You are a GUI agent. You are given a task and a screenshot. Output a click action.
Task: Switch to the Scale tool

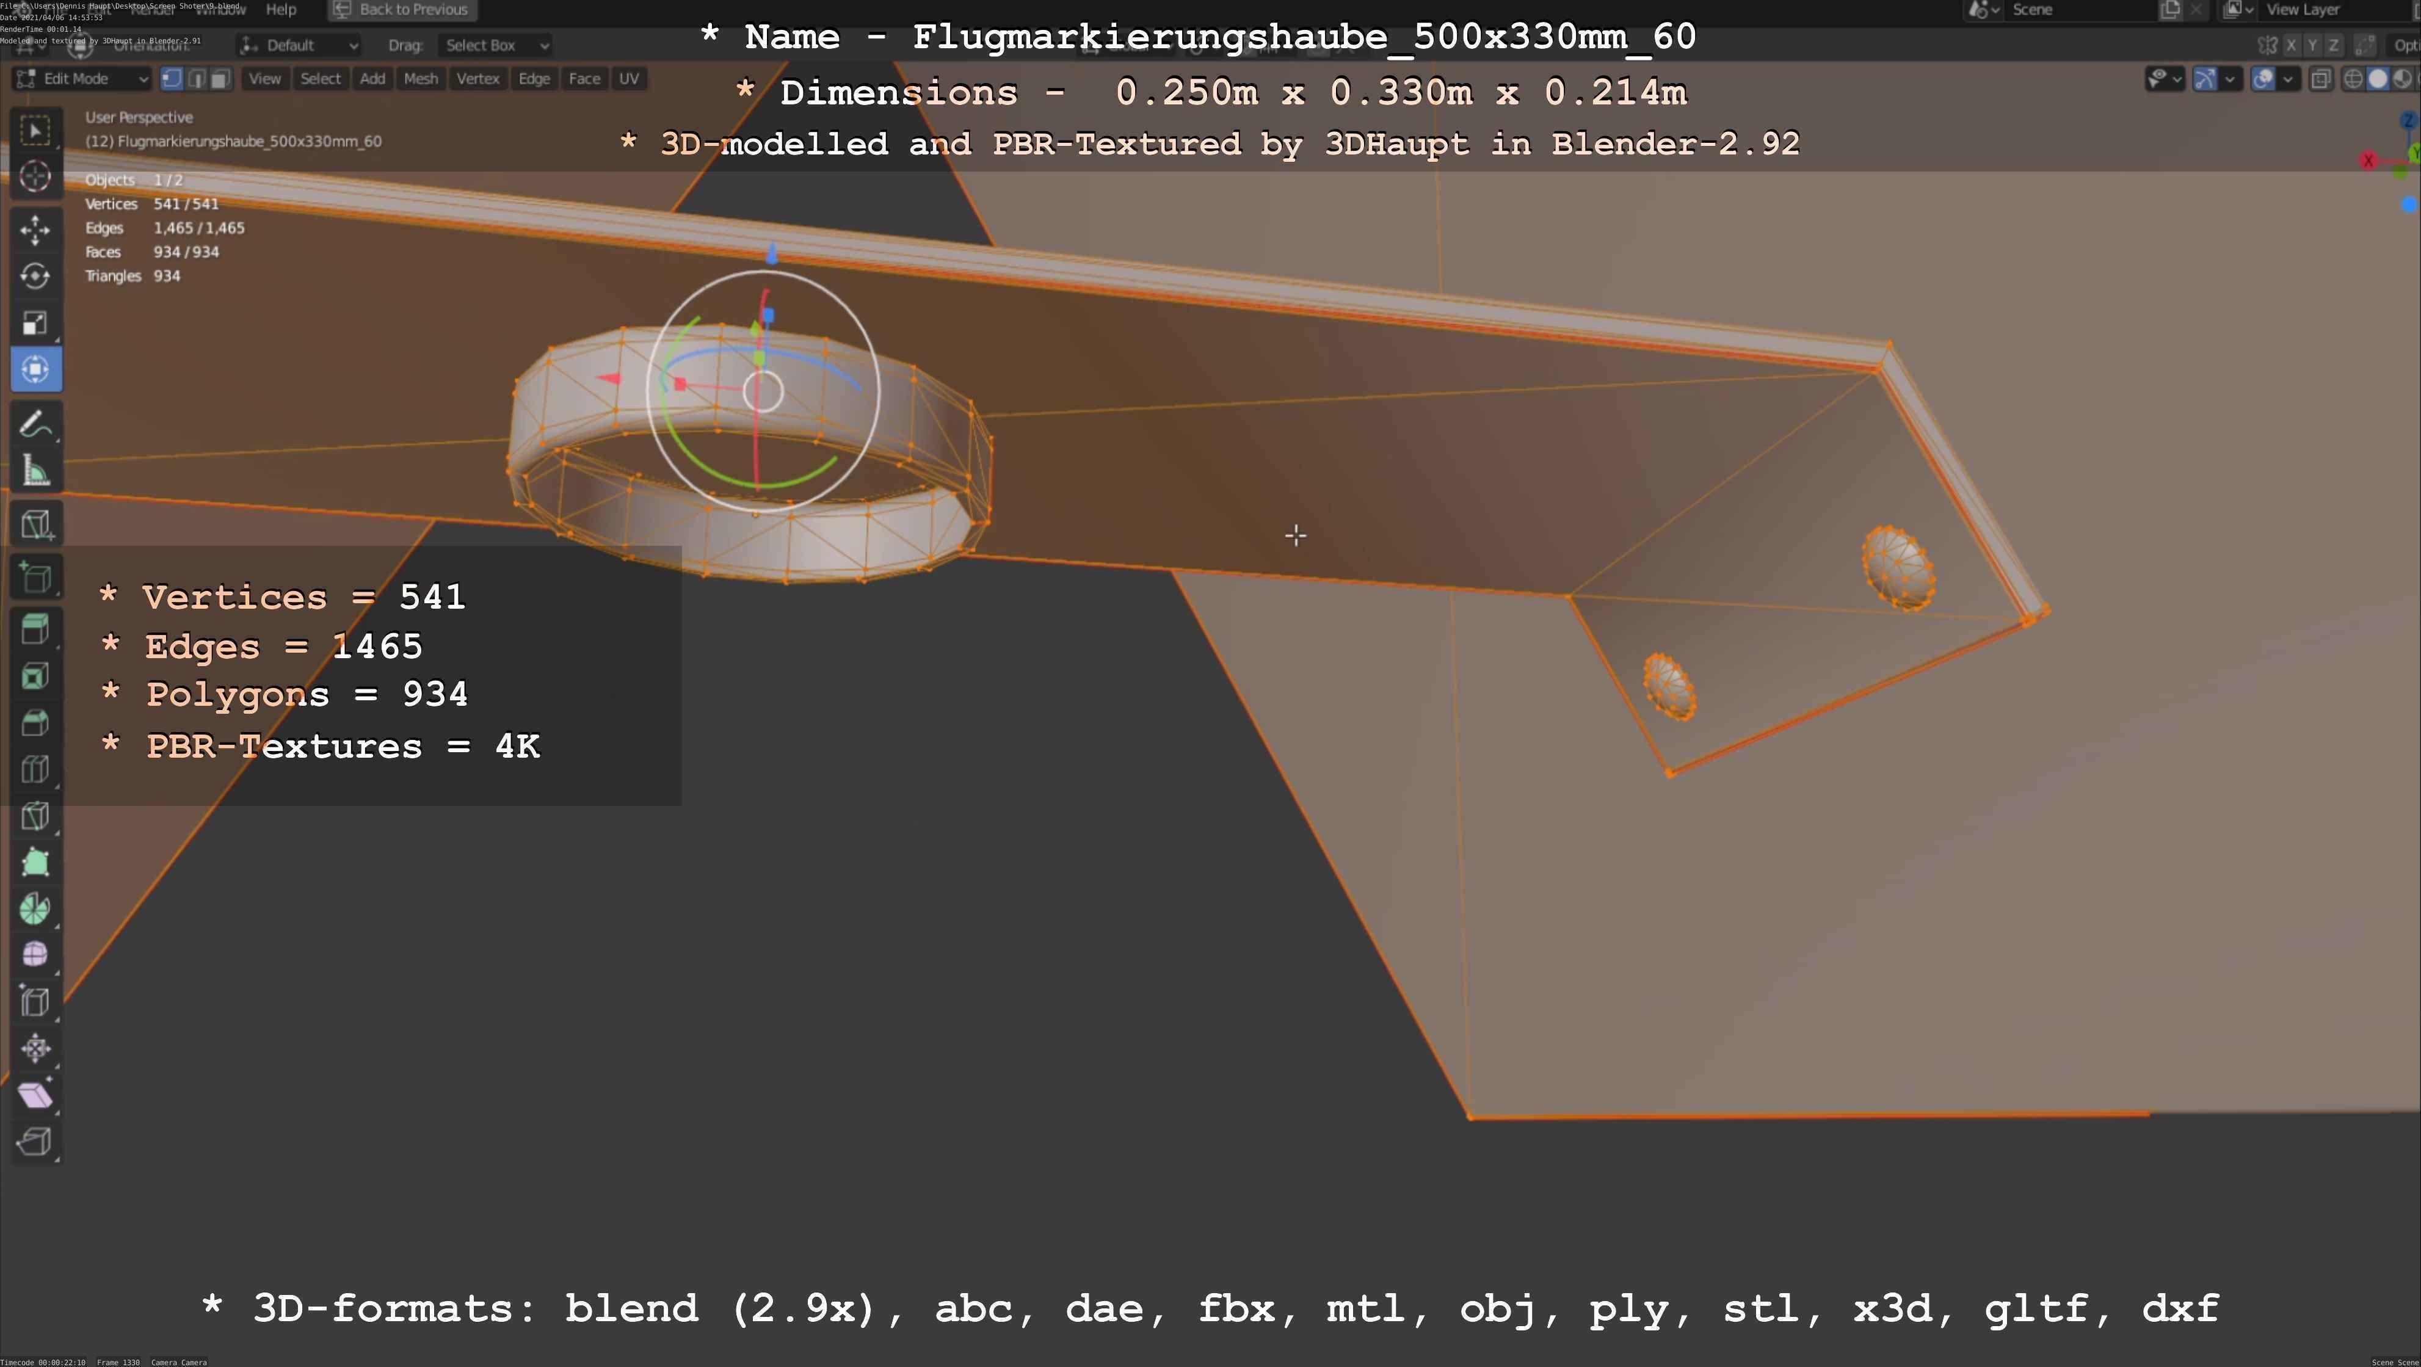click(35, 323)
